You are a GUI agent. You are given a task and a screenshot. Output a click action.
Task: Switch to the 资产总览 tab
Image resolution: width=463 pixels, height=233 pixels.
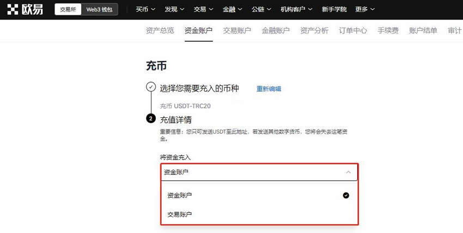pos(160,31)
